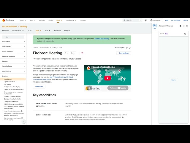Switch to the Reference tab
This screenshot has height=143, width=190.
[57, 31]
